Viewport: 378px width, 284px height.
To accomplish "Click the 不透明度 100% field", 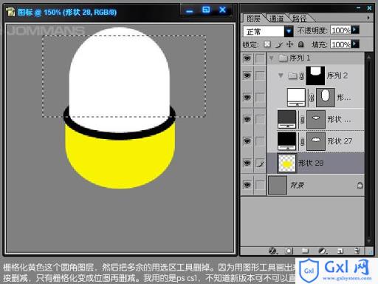I will pos(340,30).
